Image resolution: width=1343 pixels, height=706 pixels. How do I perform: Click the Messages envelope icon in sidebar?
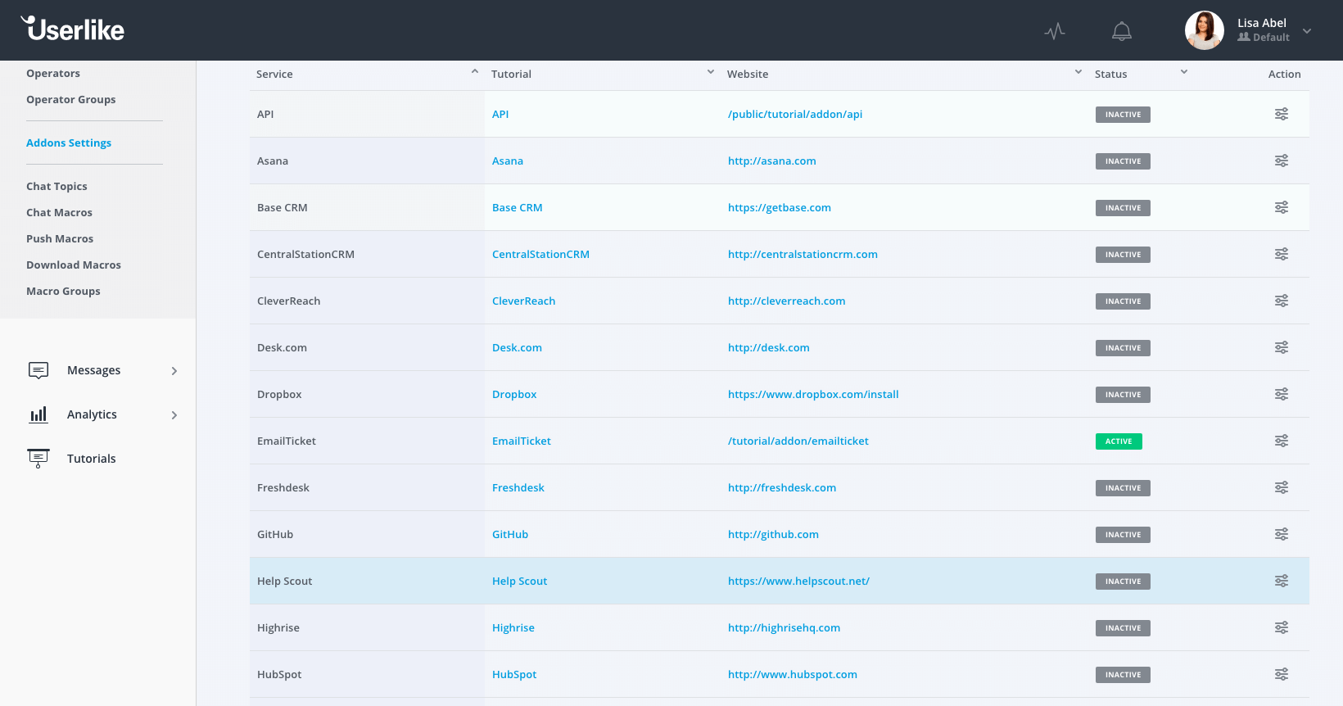[38, 370]
